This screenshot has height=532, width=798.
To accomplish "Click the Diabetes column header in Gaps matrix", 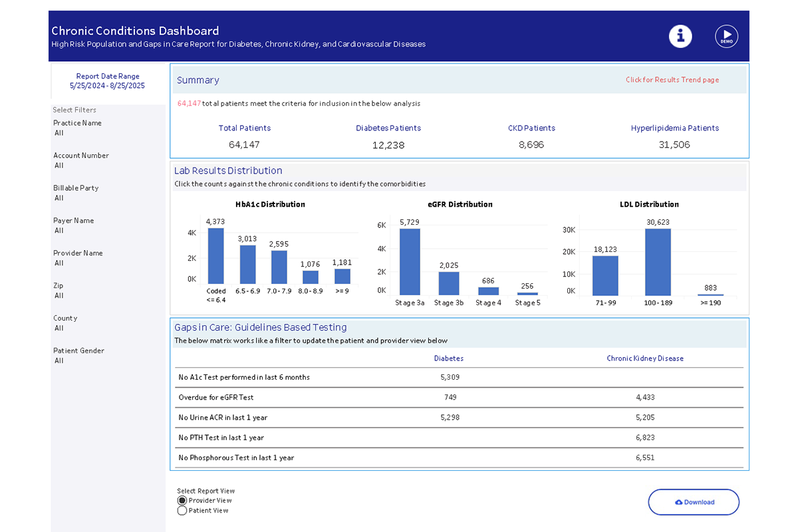I will [449, 358].
